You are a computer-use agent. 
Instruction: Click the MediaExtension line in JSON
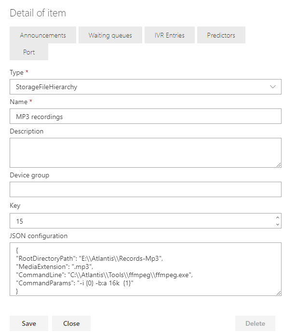pyautogui.click(x=54, y=267)
